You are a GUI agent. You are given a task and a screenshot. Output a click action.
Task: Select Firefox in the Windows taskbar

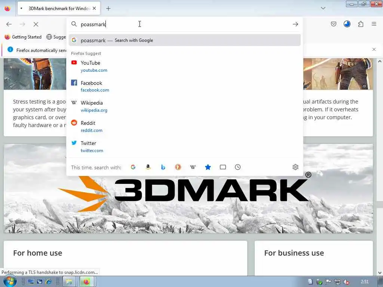coord(86,282)
